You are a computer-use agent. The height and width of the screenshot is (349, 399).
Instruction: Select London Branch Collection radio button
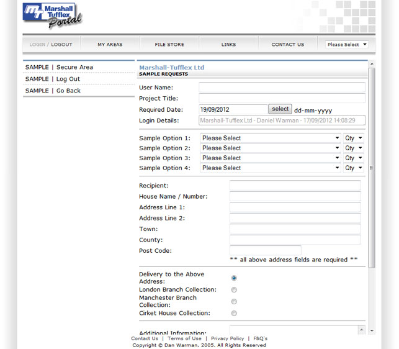[234, 289]
